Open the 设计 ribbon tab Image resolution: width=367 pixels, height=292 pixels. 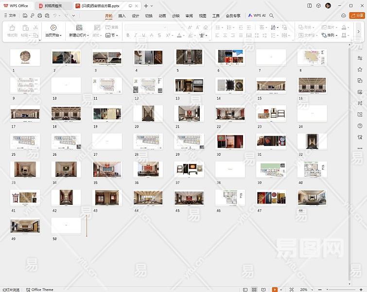pyautogui.click(x=136, y=16)
